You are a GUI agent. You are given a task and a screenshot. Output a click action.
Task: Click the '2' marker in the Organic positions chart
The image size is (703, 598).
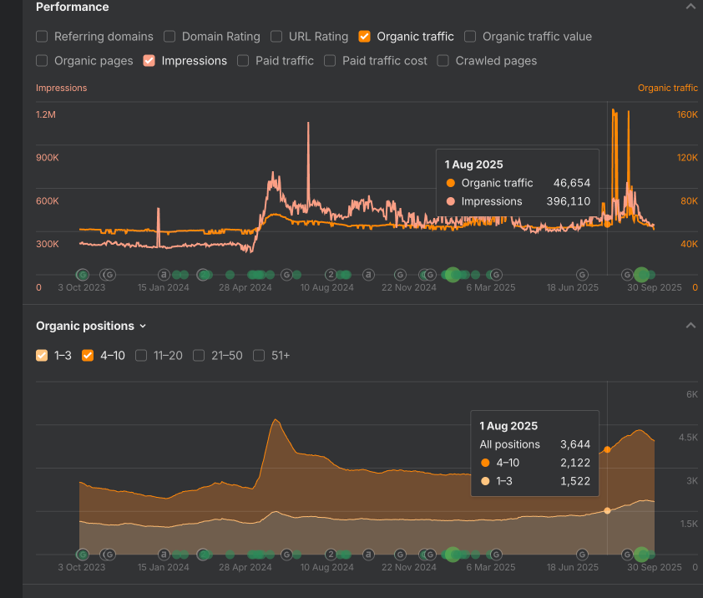[331, 554]
